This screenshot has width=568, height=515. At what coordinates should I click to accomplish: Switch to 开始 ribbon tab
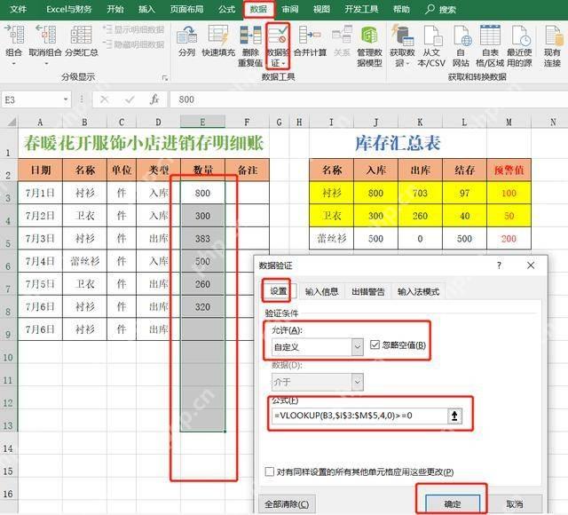pos(114,9)
